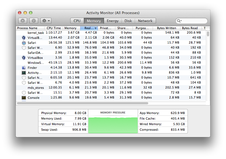The image size is (226, 159).
Task: Click the VirtualBox 3.56 row icon
Action: [x=24, y=58]
